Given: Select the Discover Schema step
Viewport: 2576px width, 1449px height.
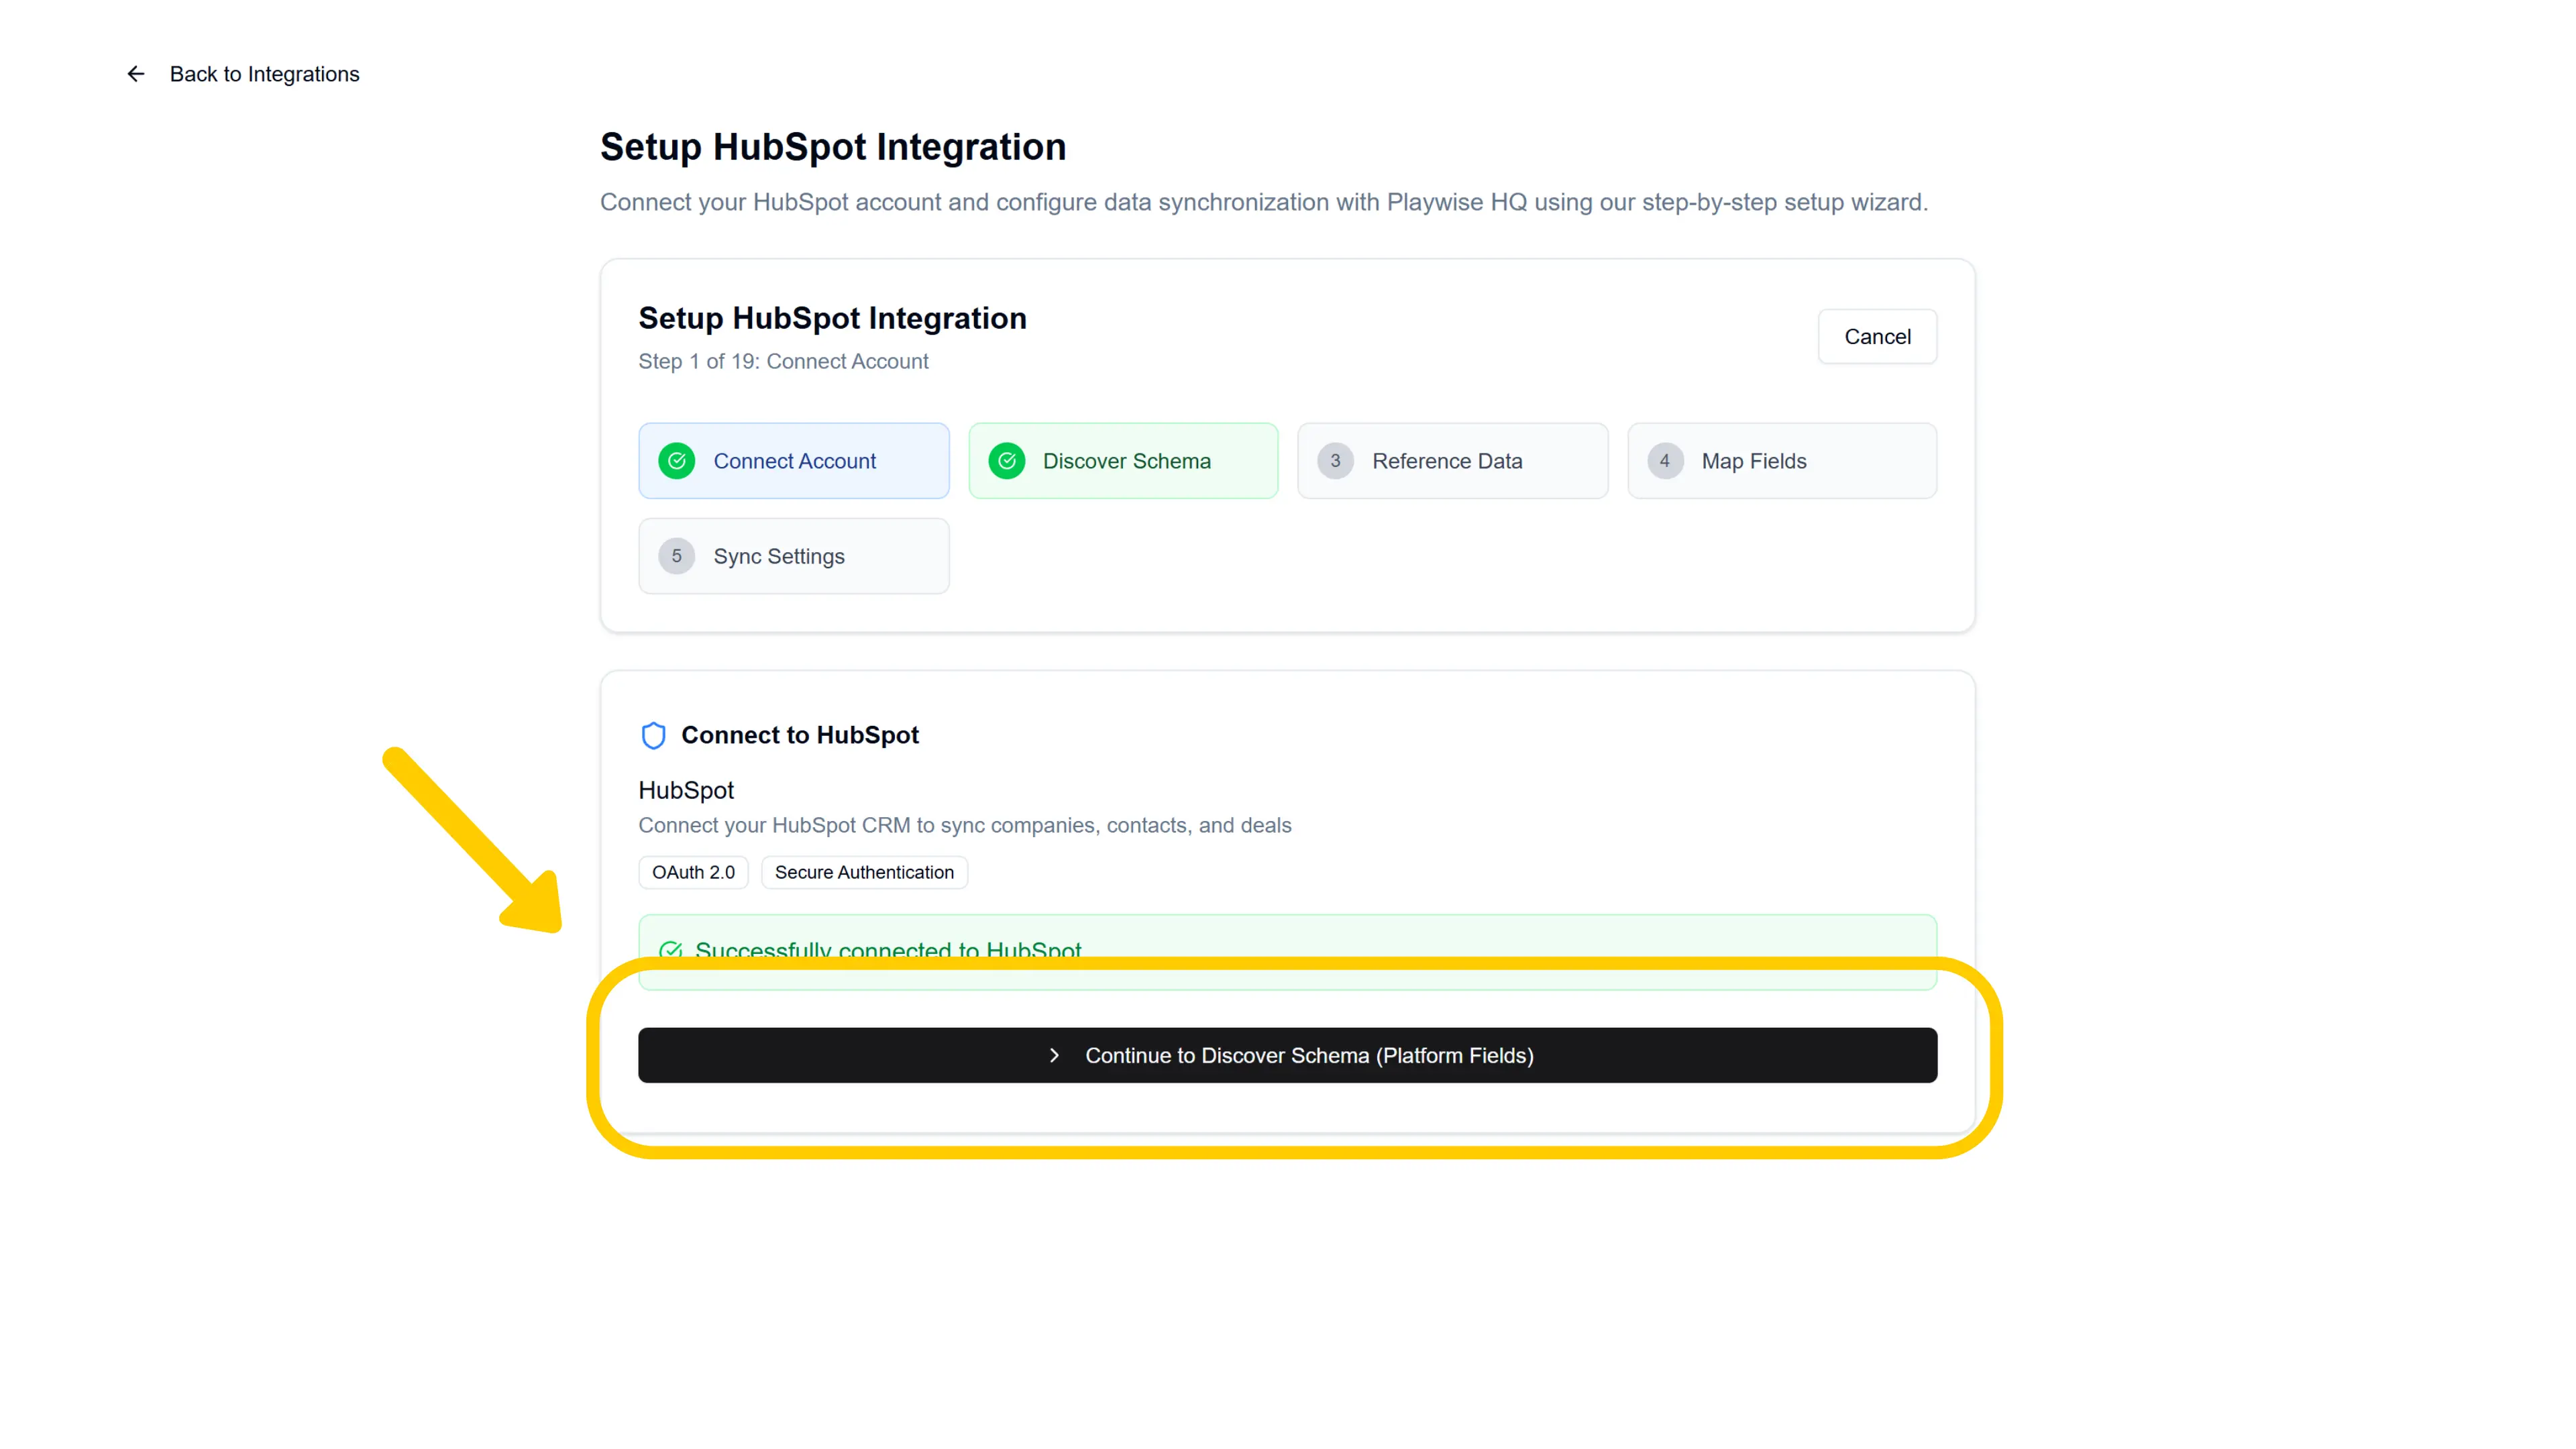Looking at the screenshot, I should click(x=1123, y=460).
